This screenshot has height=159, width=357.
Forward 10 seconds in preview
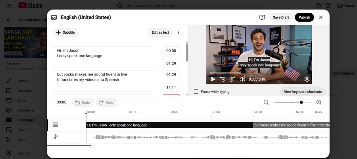coord(232,79)
